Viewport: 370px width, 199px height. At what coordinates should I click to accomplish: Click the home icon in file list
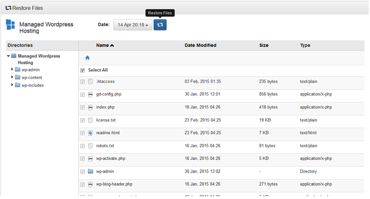tap(87, 58)
